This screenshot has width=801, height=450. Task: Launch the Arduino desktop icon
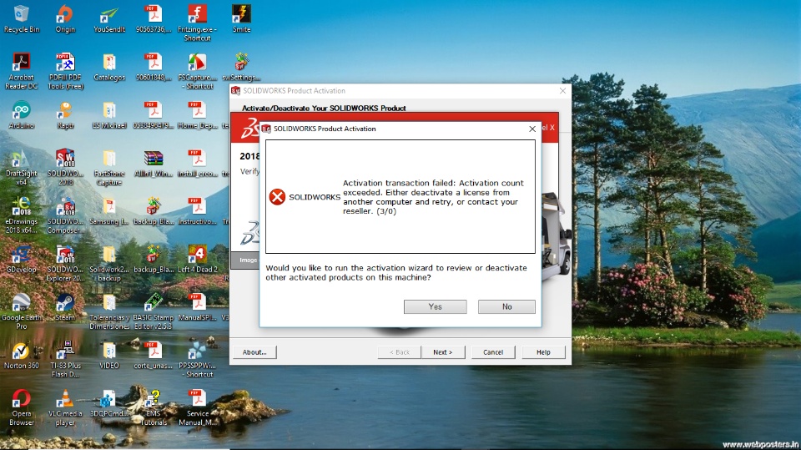[22, 114]
